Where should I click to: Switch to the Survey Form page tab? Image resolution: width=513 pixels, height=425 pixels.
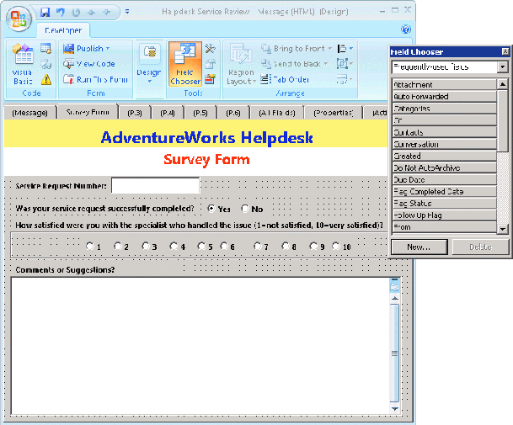coord(88,112)
